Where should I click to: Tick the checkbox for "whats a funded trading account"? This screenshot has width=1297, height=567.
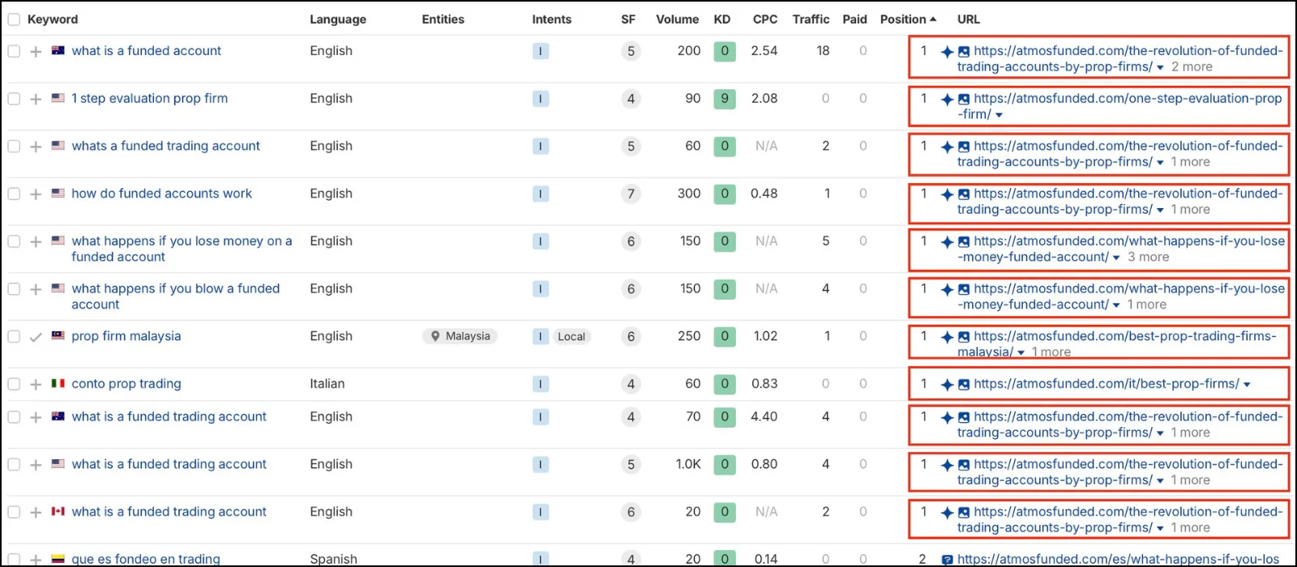(x=14, y=147)
